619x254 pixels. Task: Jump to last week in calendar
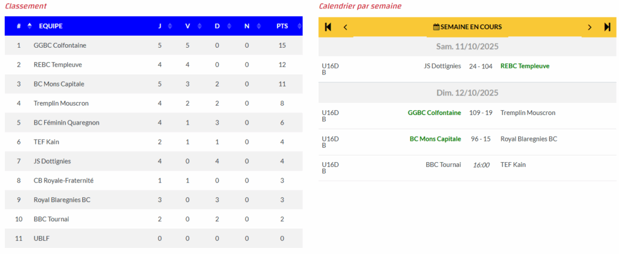coord(607,27)
